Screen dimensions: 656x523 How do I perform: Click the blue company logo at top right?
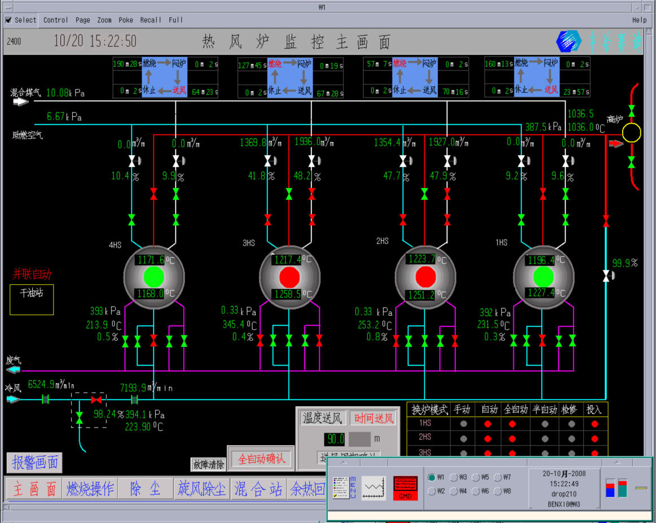pos(569,41)
